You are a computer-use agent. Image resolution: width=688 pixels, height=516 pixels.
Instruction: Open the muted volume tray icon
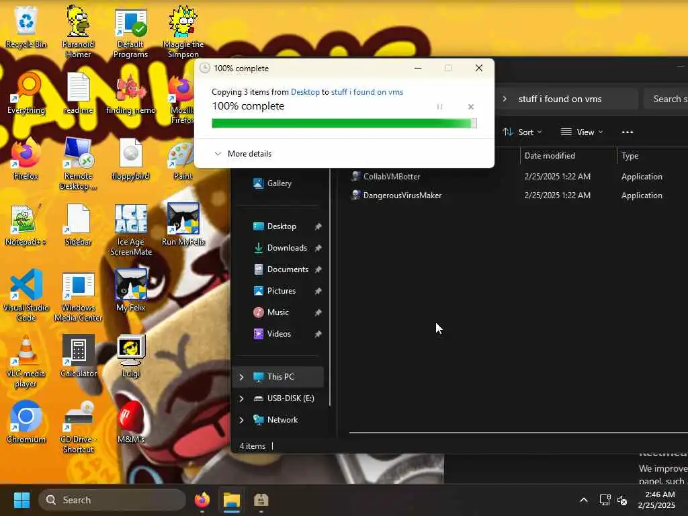tap(622, 500)
